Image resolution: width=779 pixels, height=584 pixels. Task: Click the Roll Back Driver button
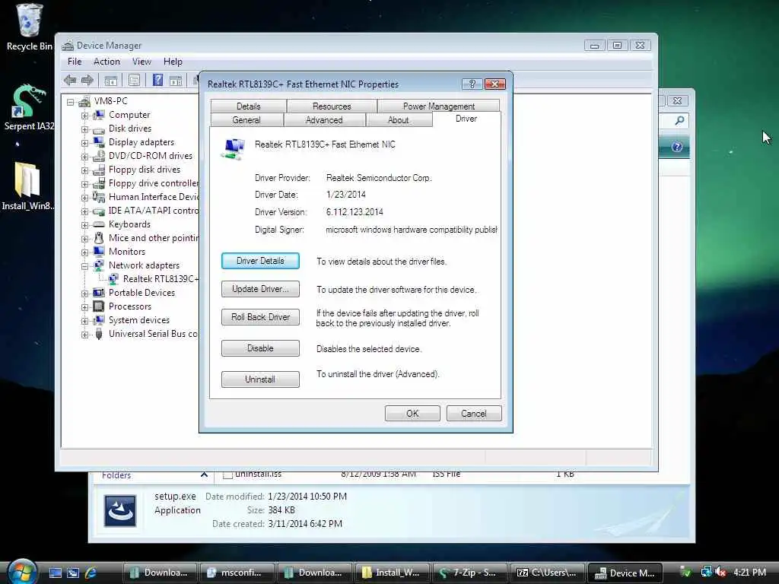pyautogui.click(x=260, y=317)
